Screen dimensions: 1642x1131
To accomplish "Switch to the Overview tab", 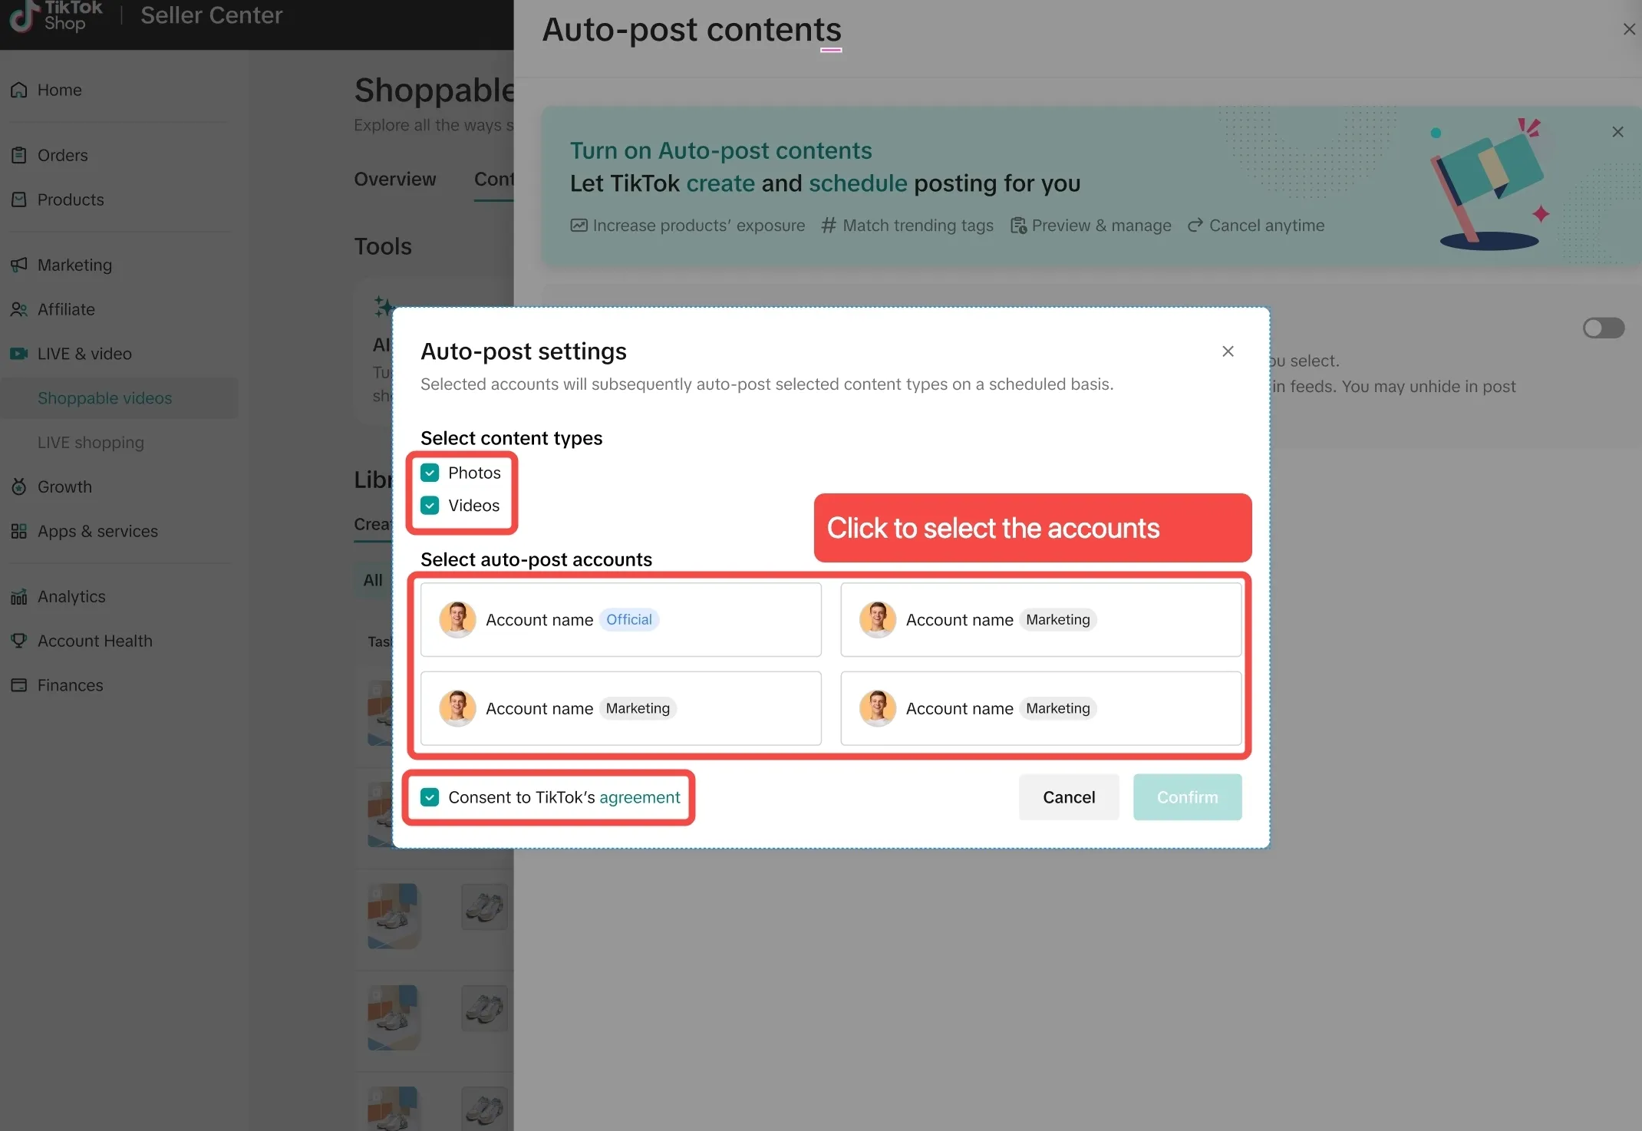I will click(394, 179).
